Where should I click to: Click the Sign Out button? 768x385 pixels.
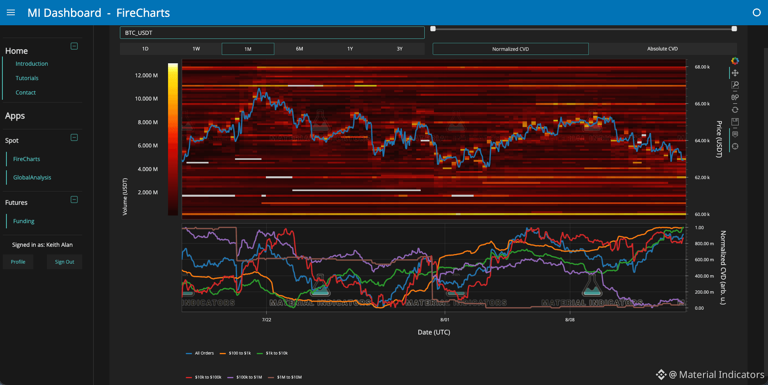coord(65,262)
